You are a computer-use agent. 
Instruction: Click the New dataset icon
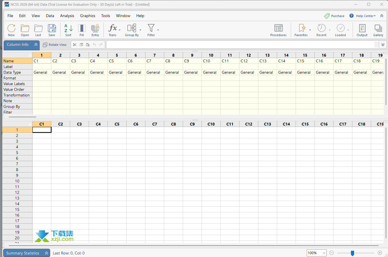click(11, 30)
